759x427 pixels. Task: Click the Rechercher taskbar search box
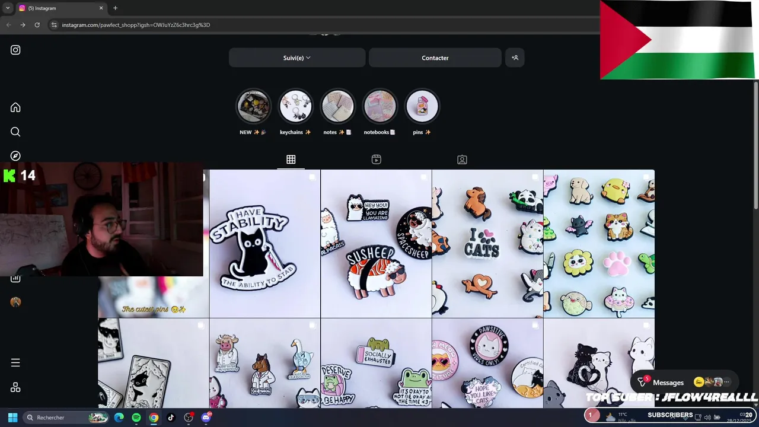point(66,418)
